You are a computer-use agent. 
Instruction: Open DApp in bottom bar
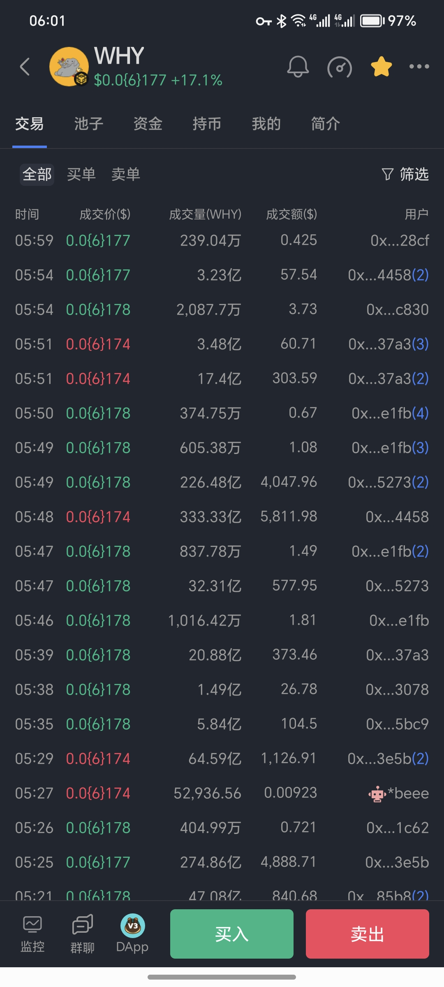(132, 934)
